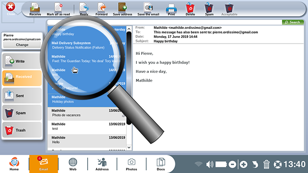This screenshot has width=308, height=173.
Task: Click the Acceptable toolbar icon
Action: (x=229, y=9)
